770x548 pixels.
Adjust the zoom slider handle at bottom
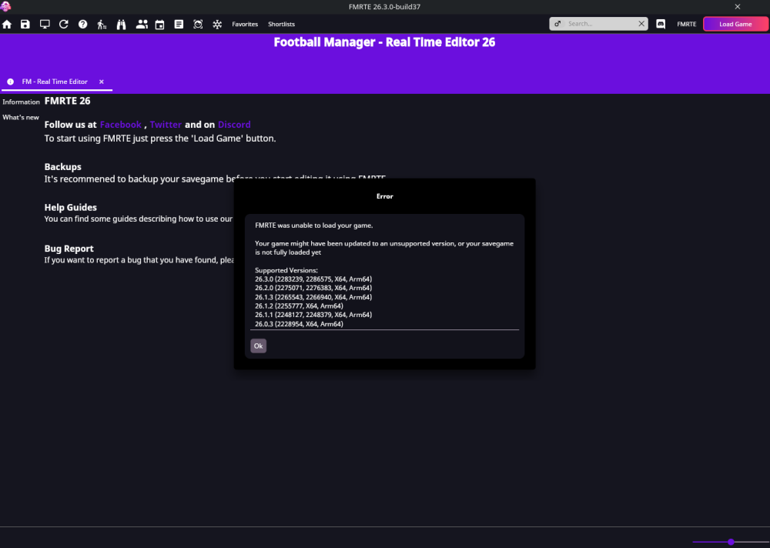pyautogui.click(x=731, y=542)
